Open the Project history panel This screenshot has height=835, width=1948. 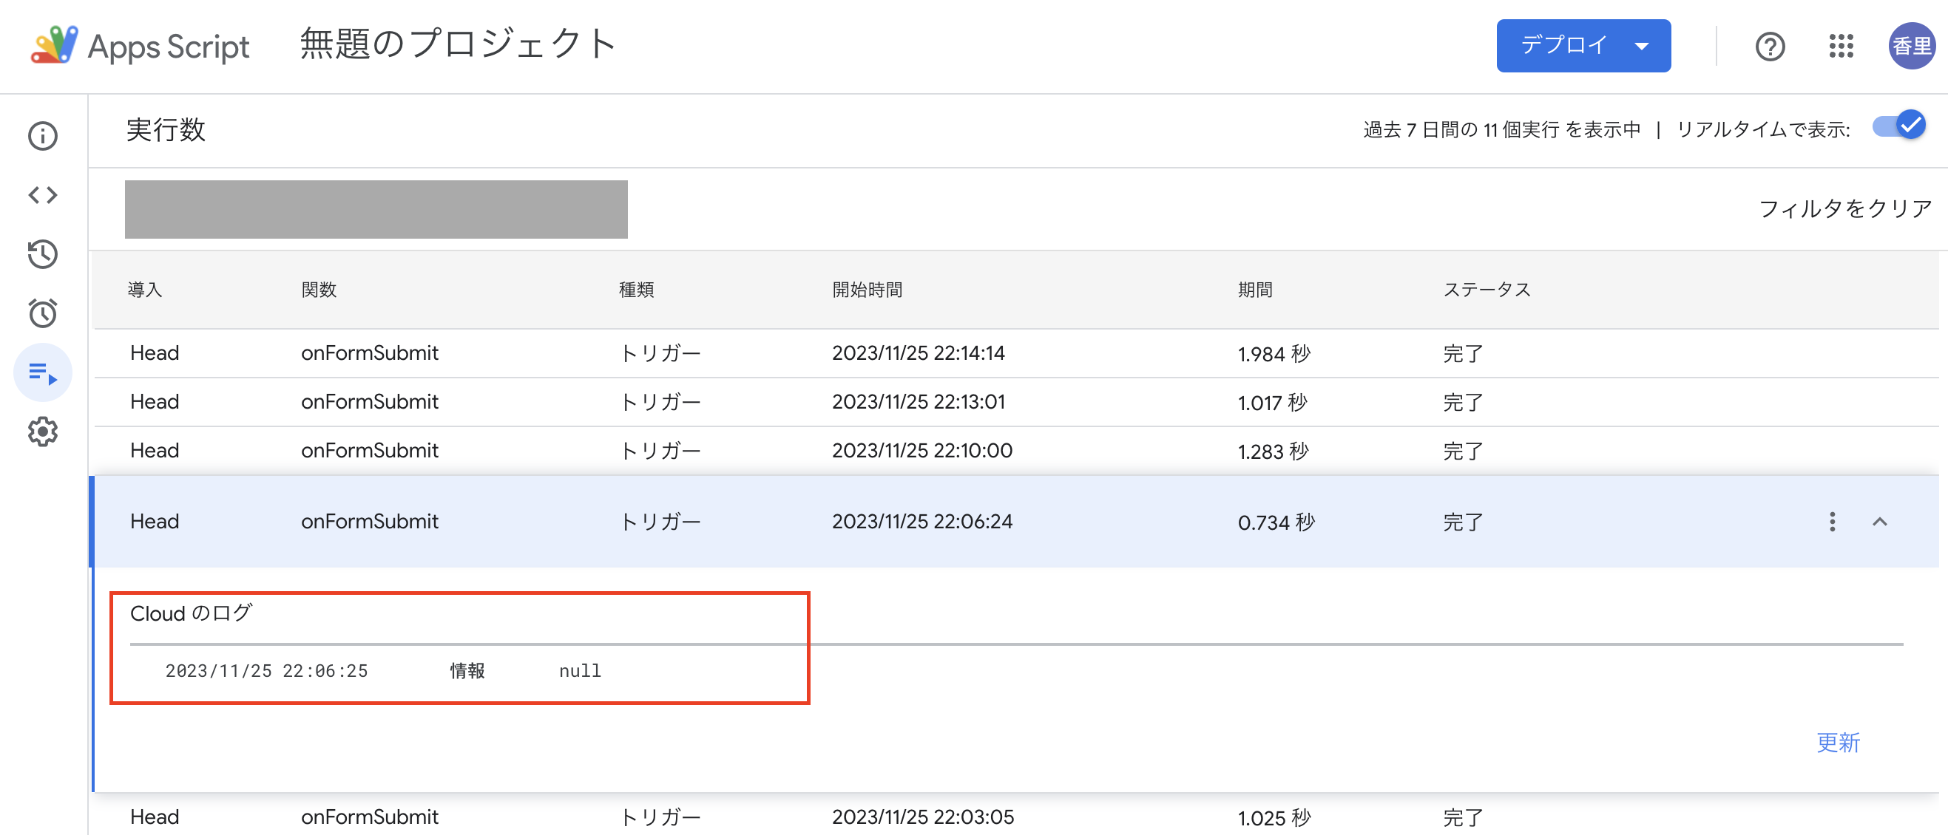[x=43, y=255]
